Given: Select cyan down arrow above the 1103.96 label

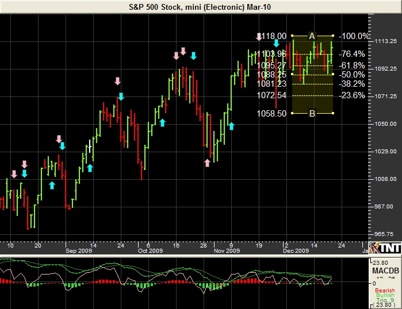Looking at the screenshot, I should pyautogui.click(x=276, y=43).
